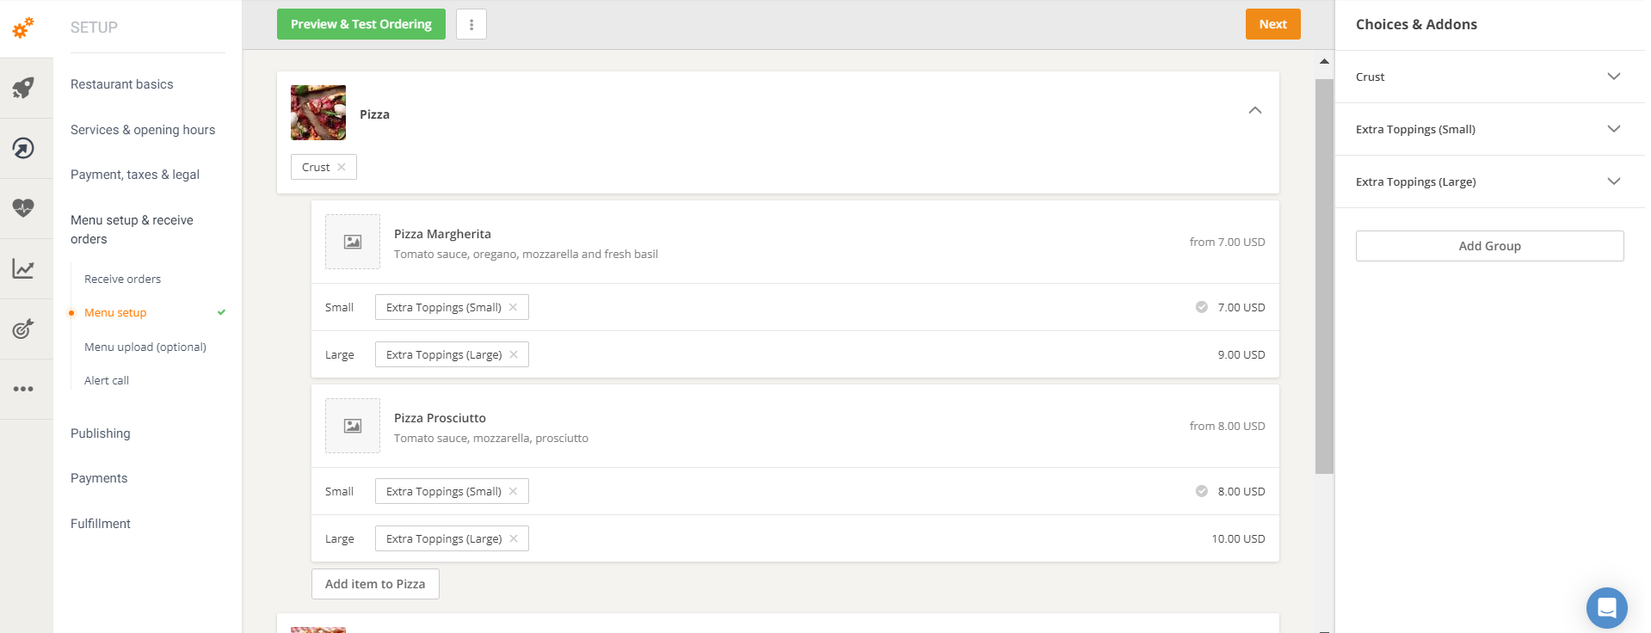
Task: Open Restaurant basics section
Action: 122,84
